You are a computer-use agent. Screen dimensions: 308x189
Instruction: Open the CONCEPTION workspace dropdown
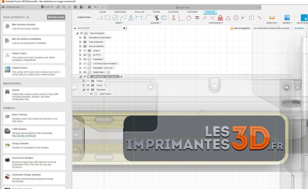[84, 17]
